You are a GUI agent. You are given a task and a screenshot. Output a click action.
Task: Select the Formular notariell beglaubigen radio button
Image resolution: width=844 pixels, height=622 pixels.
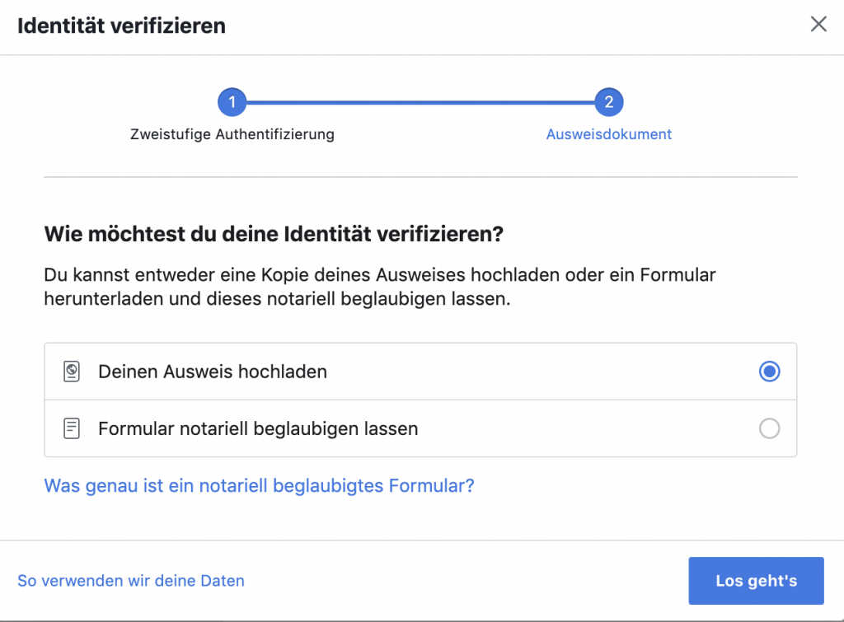(x=769, y=428)
